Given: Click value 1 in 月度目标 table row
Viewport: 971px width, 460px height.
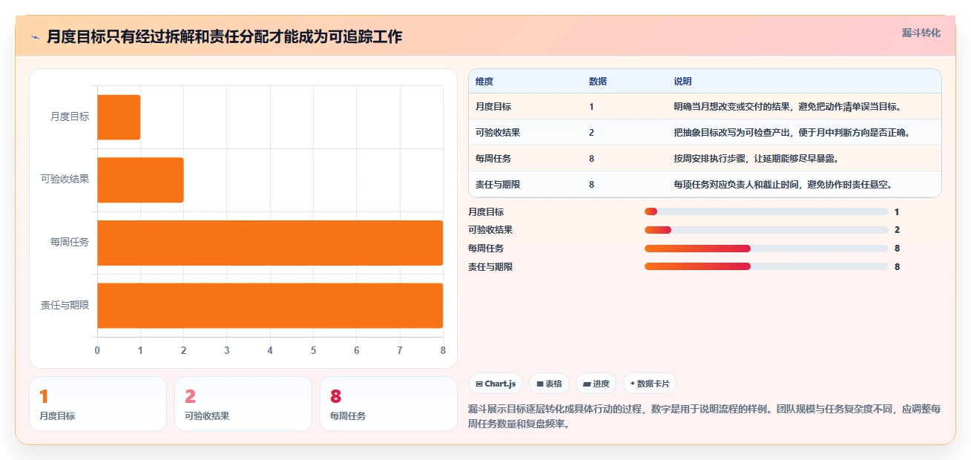Looking at the screenshot, I should pyautogui.click(x=591, y=106).
